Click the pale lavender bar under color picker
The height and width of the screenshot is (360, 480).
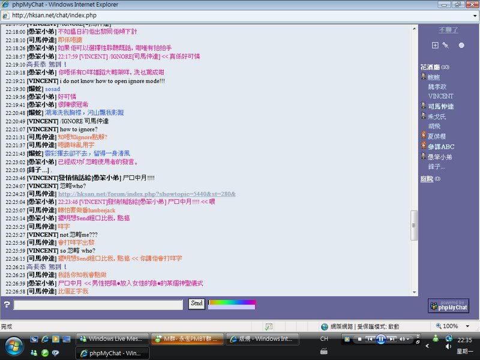click(232, 307)
